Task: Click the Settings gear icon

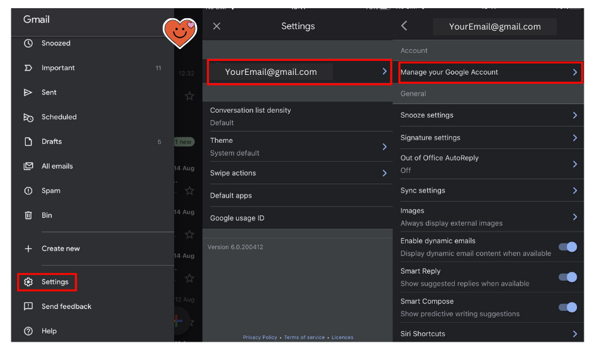Action: [28, 282]
